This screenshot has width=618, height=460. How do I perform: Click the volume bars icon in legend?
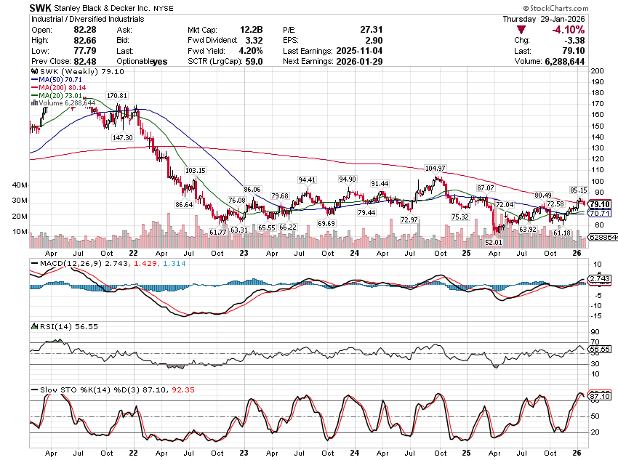click(33, 102)
